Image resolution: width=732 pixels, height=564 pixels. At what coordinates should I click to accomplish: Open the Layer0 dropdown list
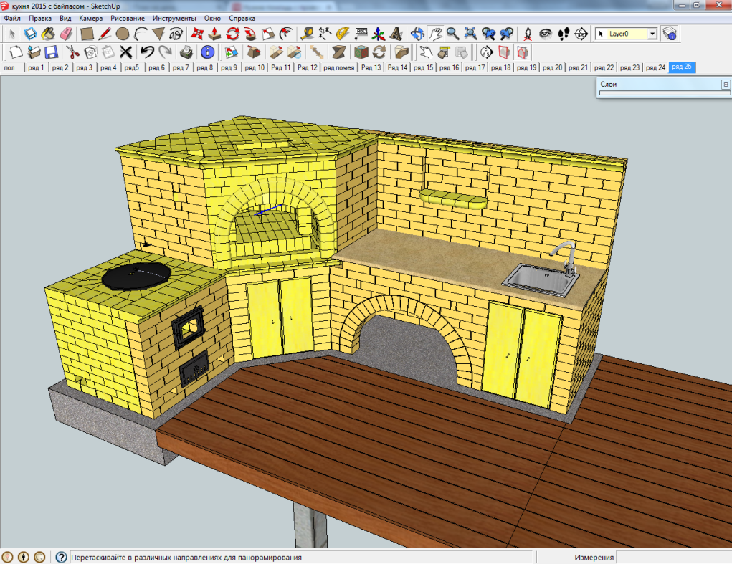(652, 34)
